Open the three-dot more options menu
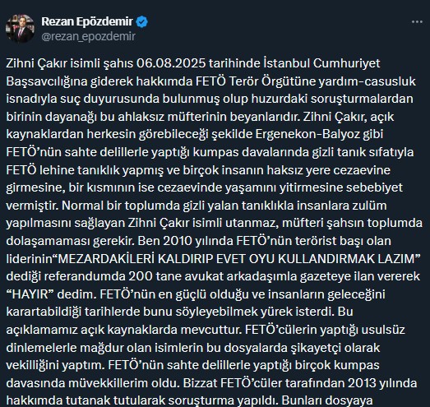Viewport: 430px width, 407px height. (417, 22)
